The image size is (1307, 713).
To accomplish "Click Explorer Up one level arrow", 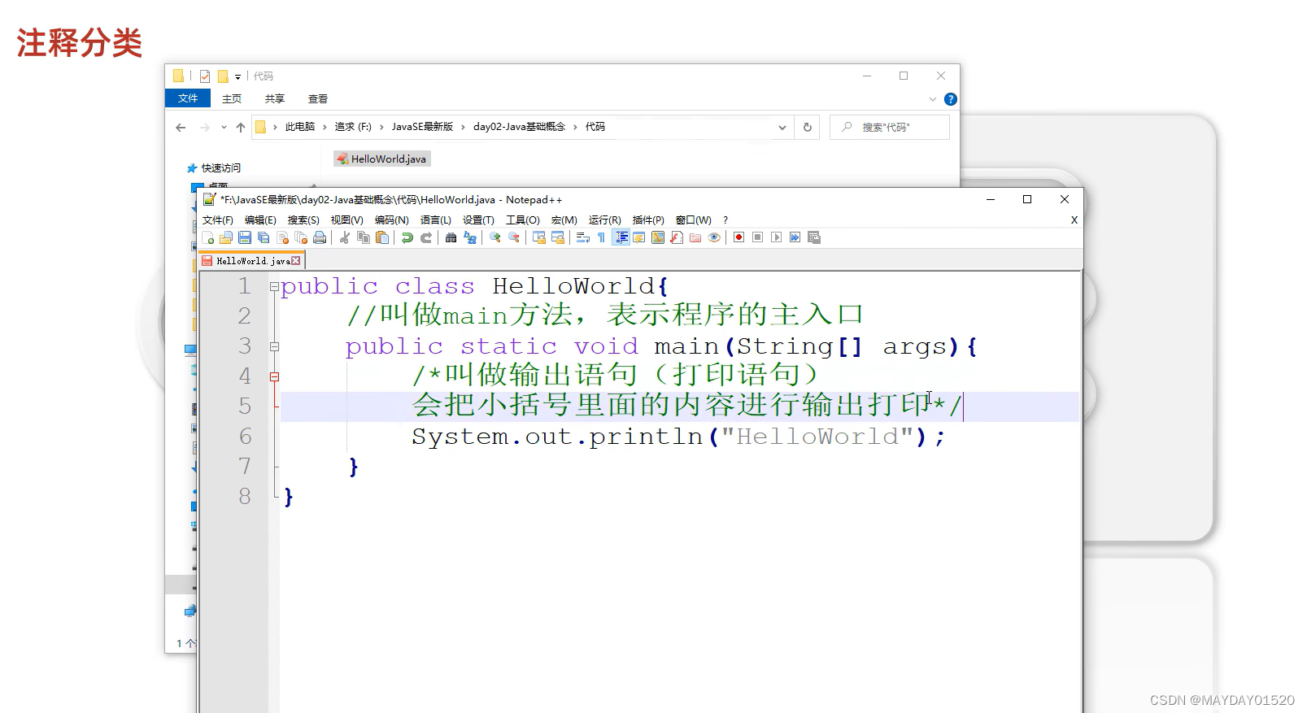I will point(241,127).
